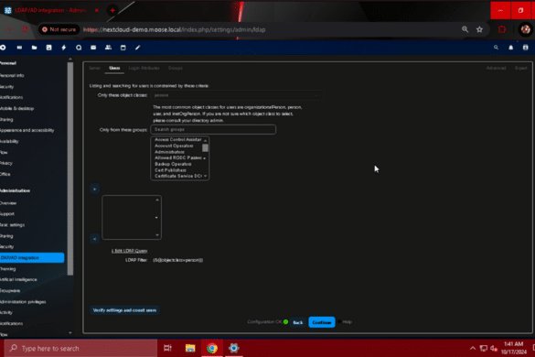Select Account Operators in the groups list
The image size is (535, 357).
coord(174,146)
